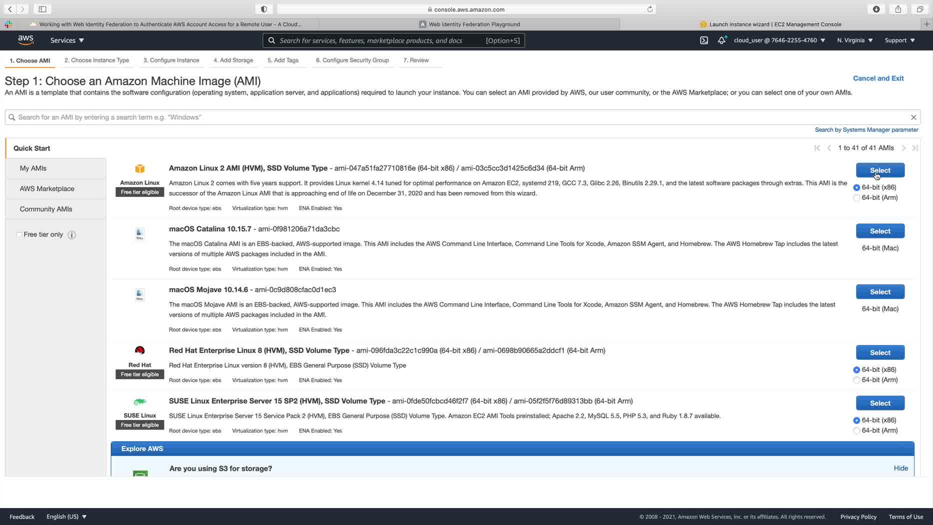Focus the AWS services search bar

coord(393,40)
